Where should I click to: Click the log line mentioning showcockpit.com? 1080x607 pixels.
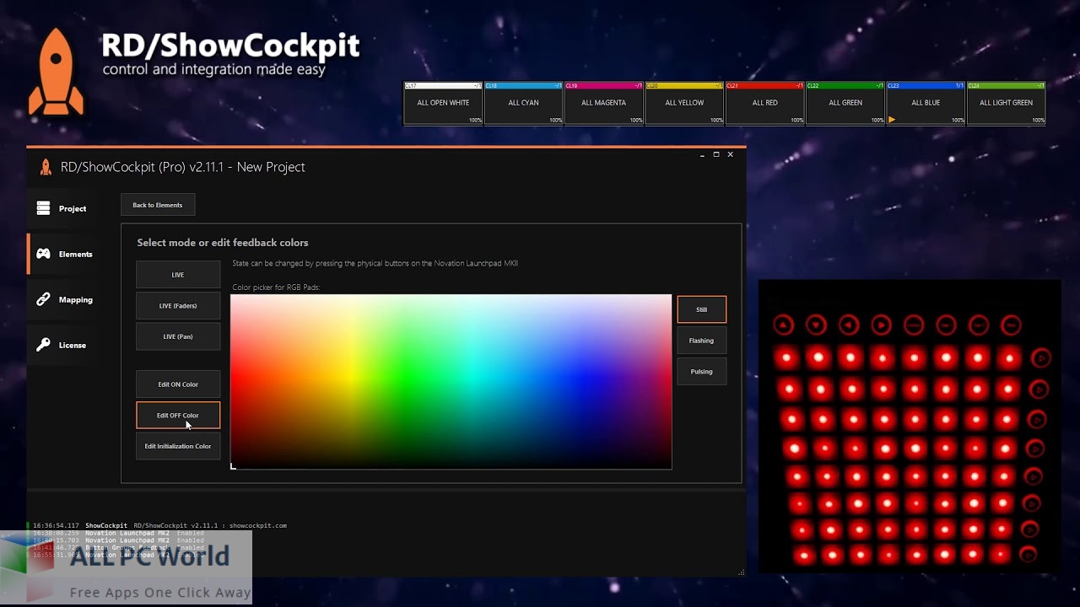160,526
